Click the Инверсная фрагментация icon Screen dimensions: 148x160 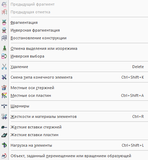[4, 30]
